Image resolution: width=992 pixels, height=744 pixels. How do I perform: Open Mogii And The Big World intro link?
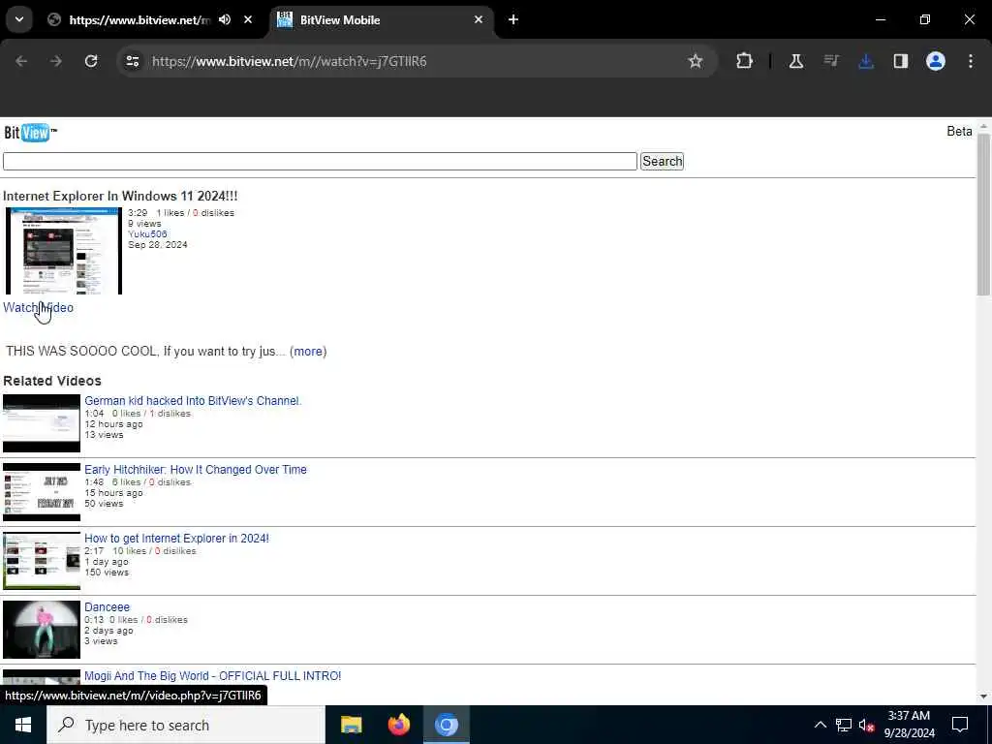coord(212,675)
